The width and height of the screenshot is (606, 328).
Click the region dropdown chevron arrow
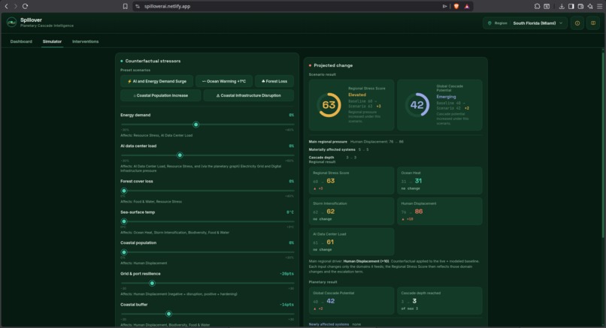tap(561, 23)
